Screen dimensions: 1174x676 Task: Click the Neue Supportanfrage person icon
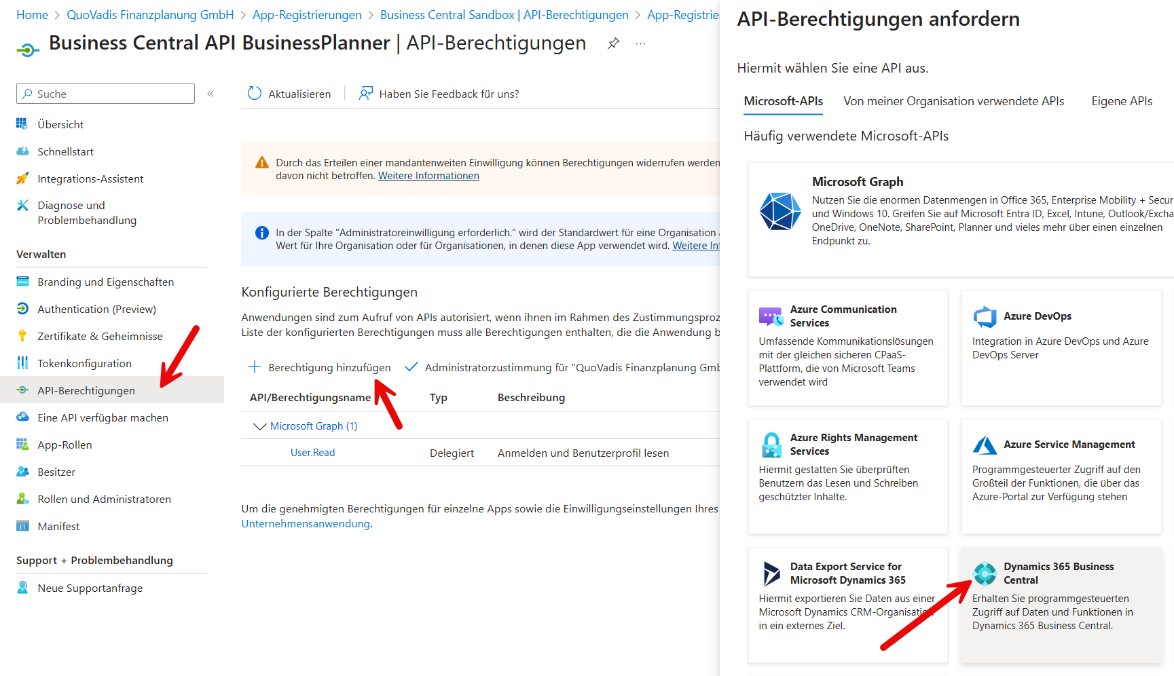point(22,588)
